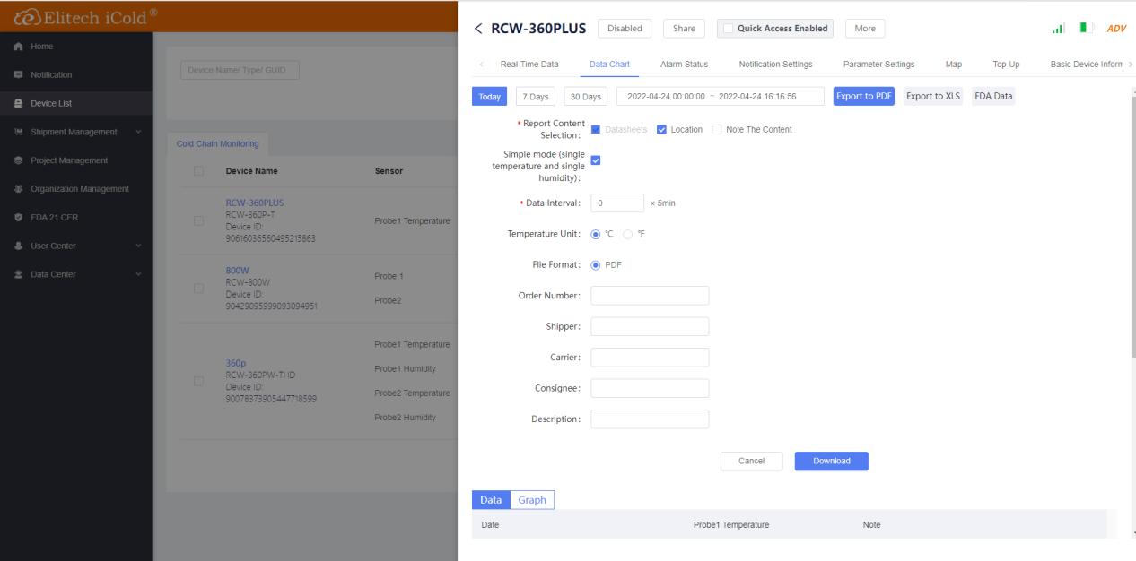Click the signal strength icon
Screen dimensions: 1136x561
[1060, 29]
